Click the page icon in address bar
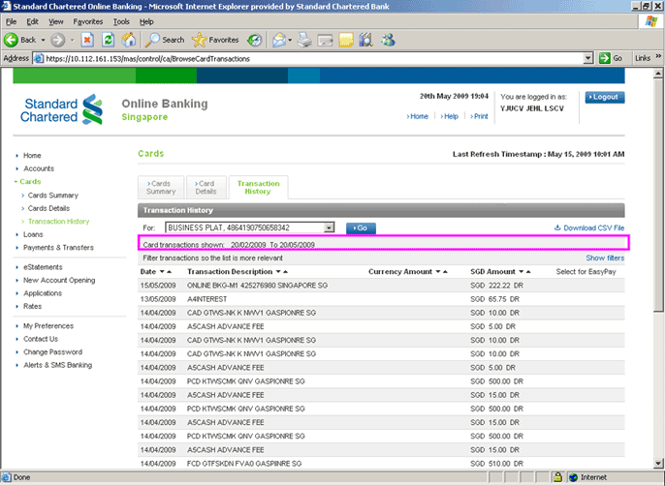 pos(39,58)
